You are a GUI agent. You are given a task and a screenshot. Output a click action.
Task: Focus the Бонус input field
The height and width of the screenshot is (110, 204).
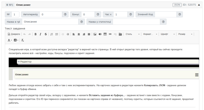point(88,14)
